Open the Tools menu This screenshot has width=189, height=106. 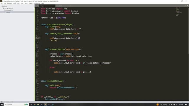[x=26, y=3]
